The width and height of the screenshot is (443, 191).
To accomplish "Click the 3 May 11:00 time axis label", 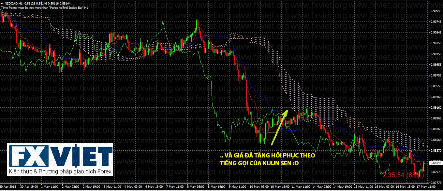I will (x=112, y=187).
